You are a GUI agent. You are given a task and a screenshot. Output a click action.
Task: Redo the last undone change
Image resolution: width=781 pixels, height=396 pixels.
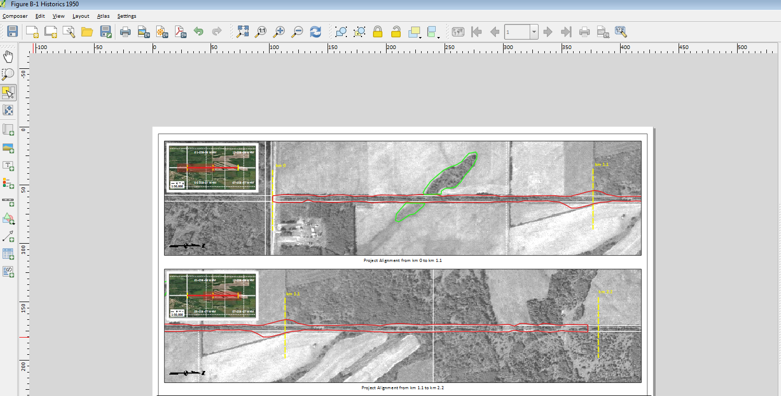click(216, 32)
